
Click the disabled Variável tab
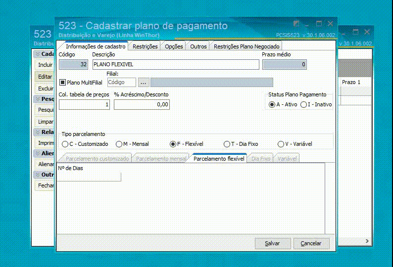click(x=287, y=159)
